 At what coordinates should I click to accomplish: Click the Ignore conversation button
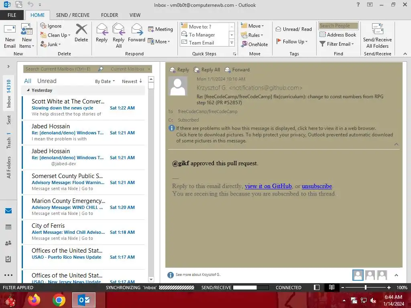tap(51, 26)
